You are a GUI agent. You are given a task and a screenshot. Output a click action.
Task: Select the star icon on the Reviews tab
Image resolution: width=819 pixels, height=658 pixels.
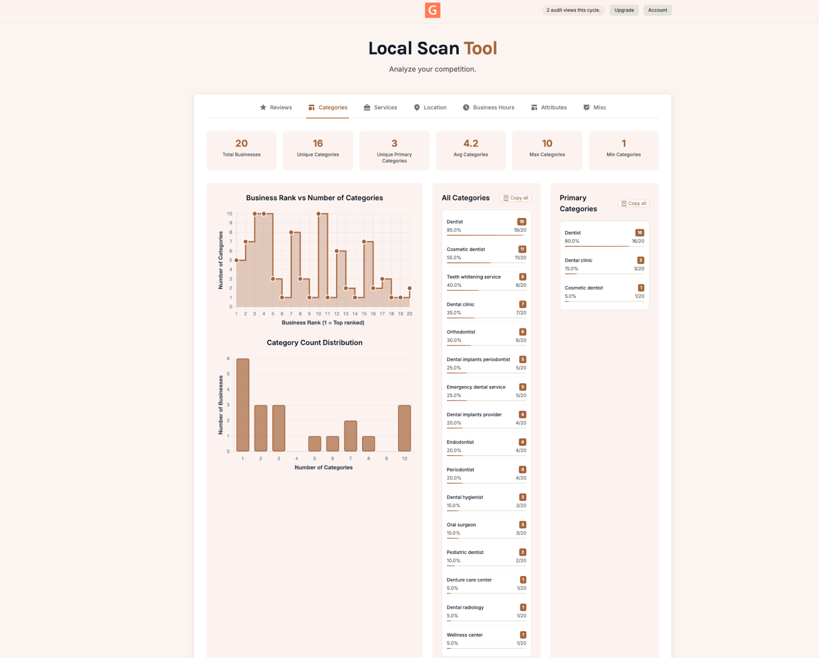pos(263,108)
